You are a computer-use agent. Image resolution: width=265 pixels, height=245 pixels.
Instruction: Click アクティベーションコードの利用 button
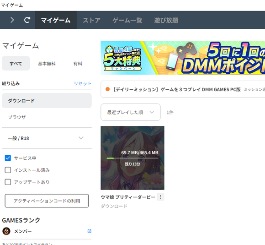tap(47, 201)
